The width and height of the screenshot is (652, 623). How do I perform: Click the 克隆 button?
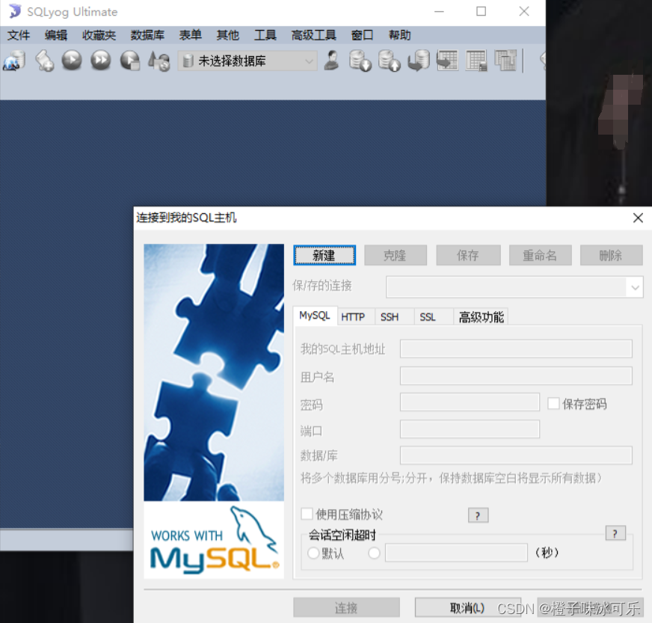click(x=395, y=255)
